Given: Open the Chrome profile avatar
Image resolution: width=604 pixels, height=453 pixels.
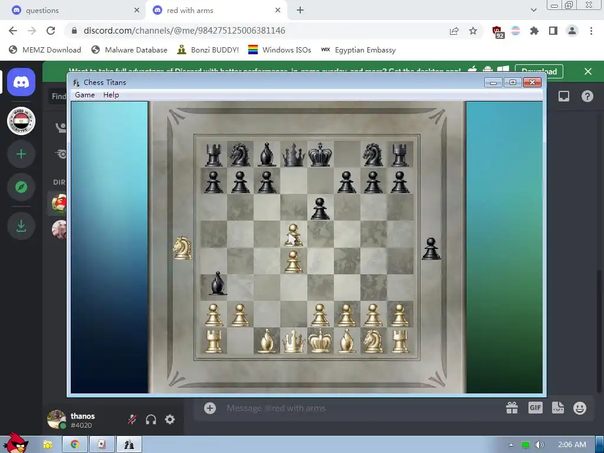Looking at the screenshot, I should pos(572,31).
